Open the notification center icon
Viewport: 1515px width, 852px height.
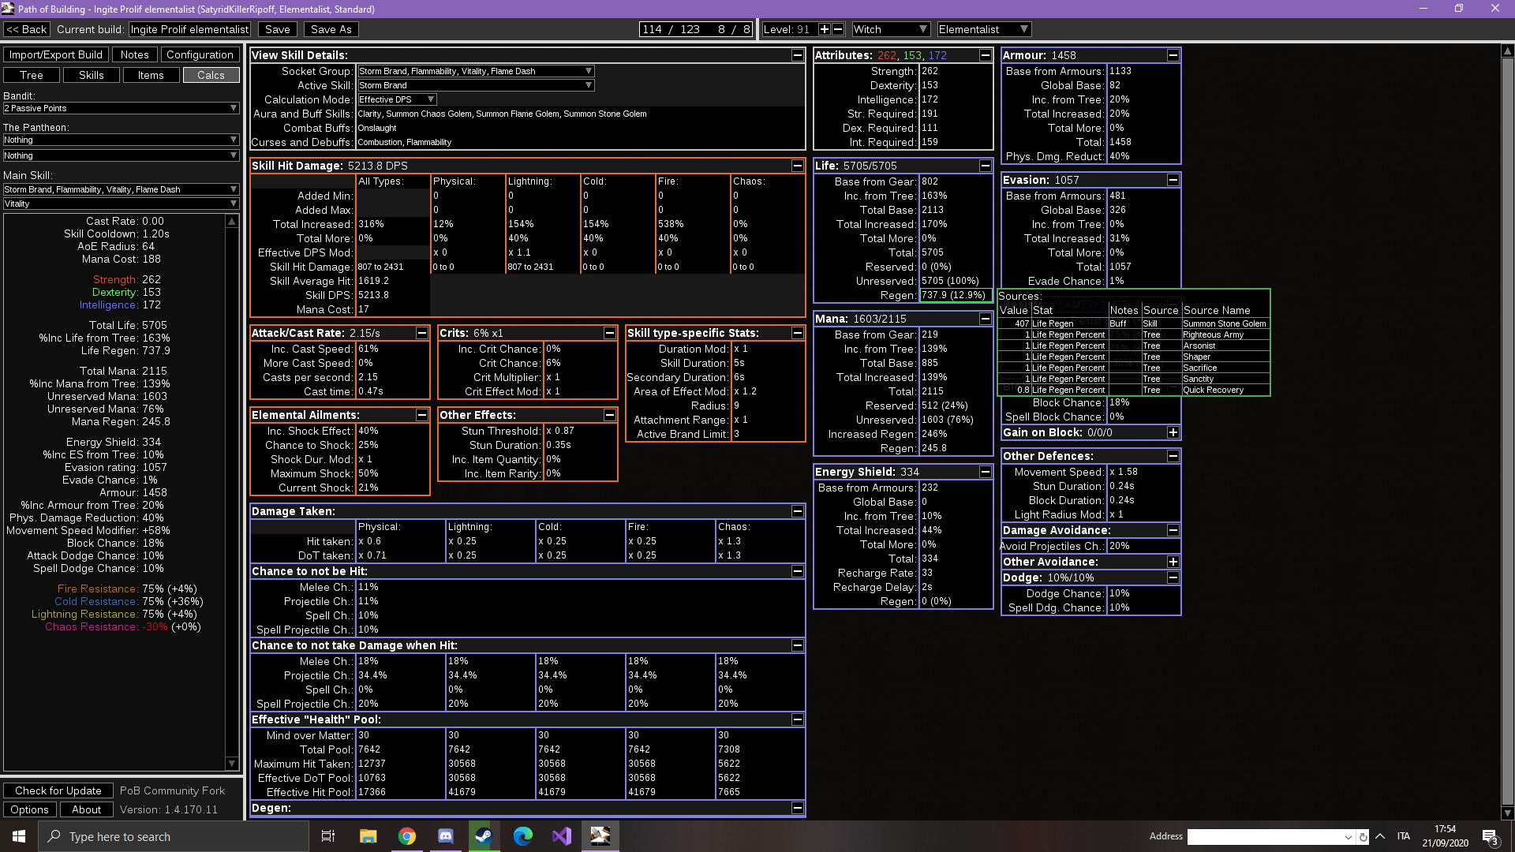coord(1490,837)
